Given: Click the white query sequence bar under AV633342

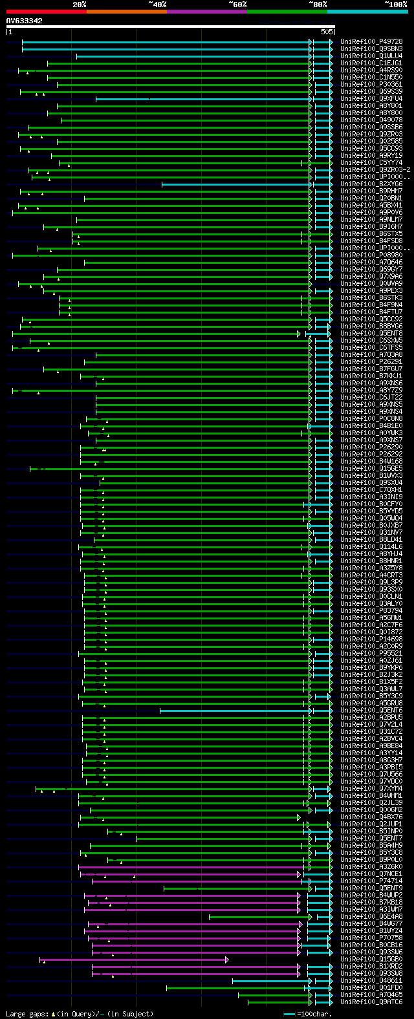Looking at the screenshot, I should tap(170, 27).
